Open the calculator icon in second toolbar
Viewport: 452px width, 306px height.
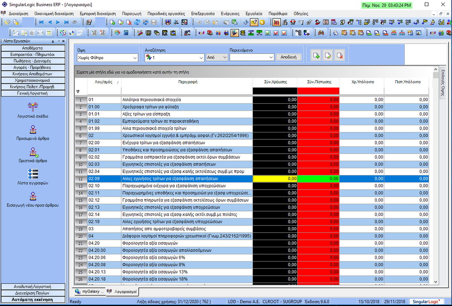point(126,33)
